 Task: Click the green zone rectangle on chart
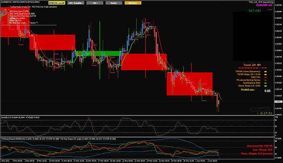98,53
